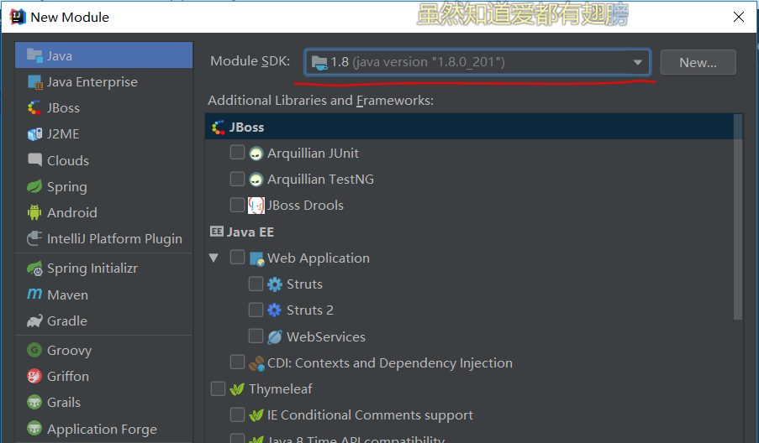Click the Thymeleaf leaf icon
759x443 pixels.
[237, 389]
